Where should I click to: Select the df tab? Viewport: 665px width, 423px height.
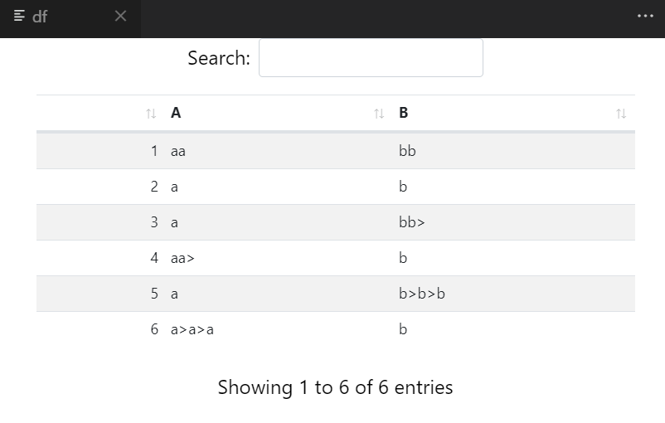(40, 17)
